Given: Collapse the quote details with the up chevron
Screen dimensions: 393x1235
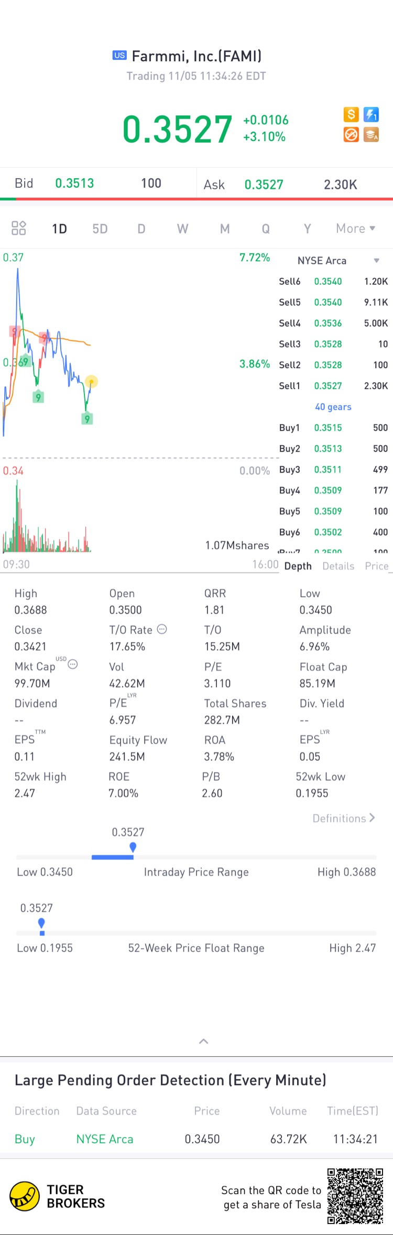Looking at the screenshot, I should (204, 1041).
